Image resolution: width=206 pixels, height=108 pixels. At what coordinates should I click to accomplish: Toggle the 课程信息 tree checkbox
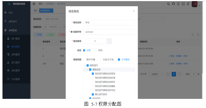[90, 70]
